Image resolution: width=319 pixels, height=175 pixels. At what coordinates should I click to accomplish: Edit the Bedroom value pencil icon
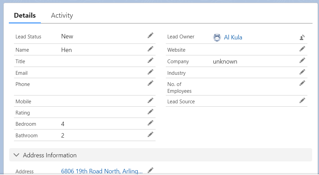pos(150,123)
